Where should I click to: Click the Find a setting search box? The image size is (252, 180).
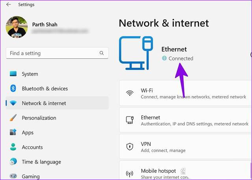coord(57,53)
